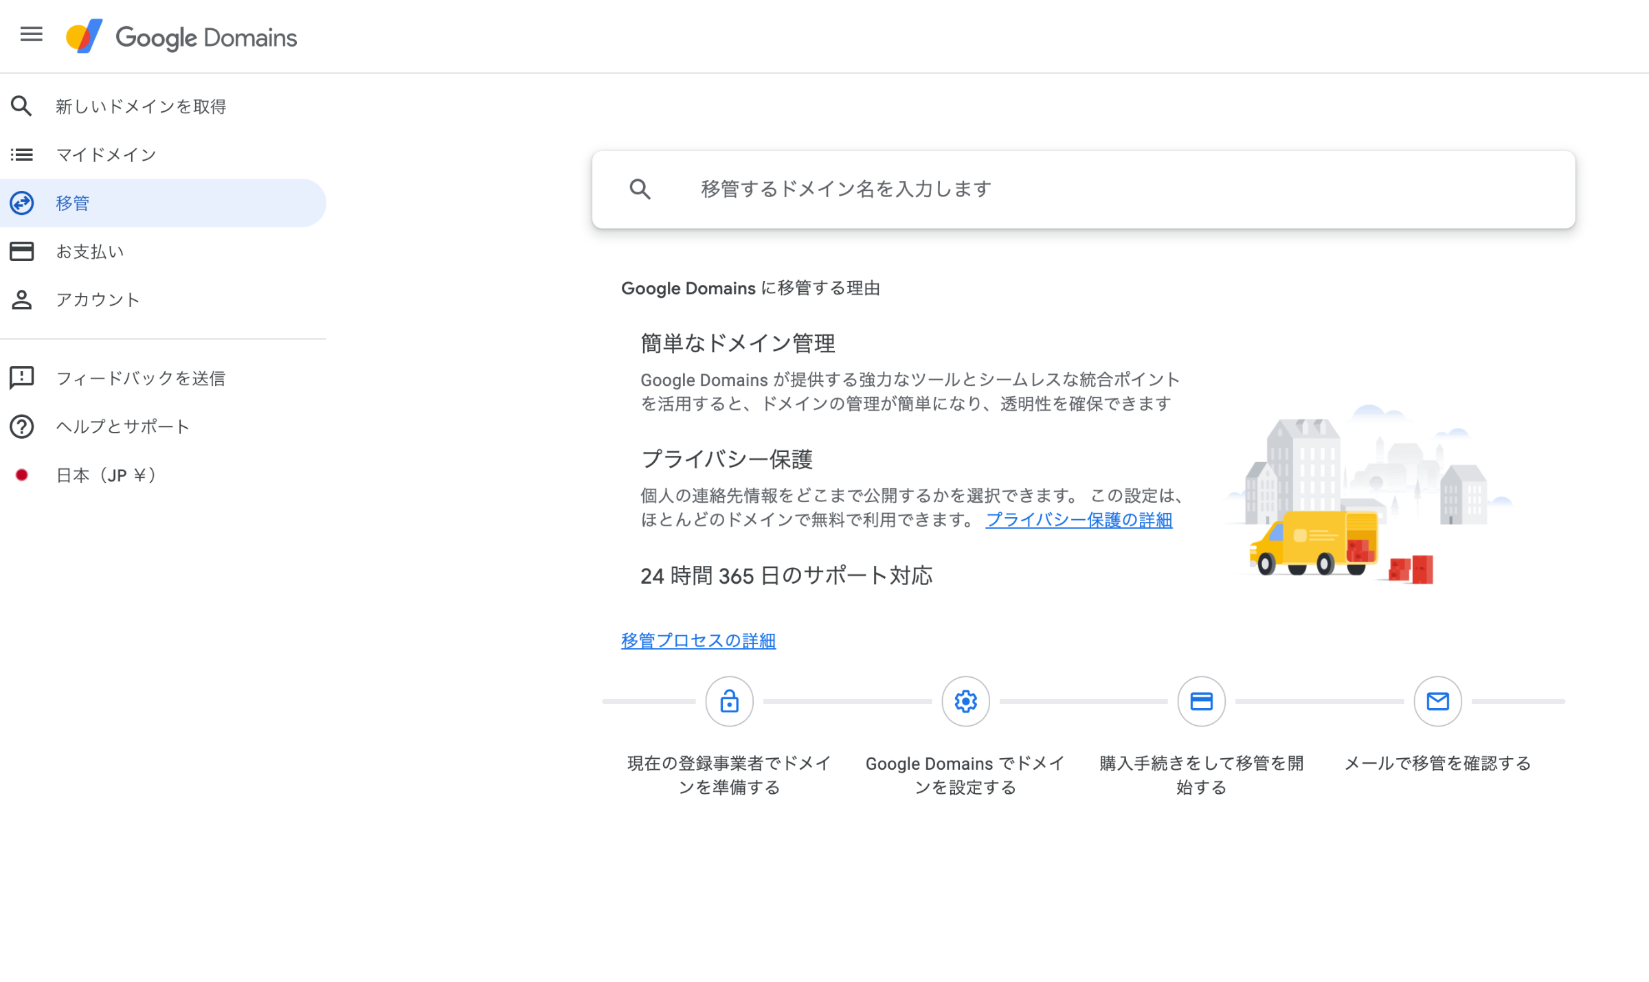Click the credit card icon for purchase step
The width and height of the screenshot is (1649, 982).
[x=1201, y=701]
